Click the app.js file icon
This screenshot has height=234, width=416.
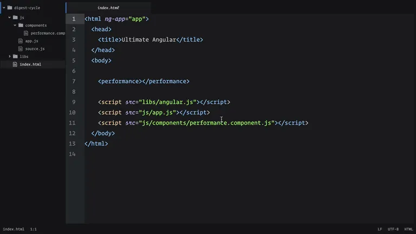[x=21, y=41]
